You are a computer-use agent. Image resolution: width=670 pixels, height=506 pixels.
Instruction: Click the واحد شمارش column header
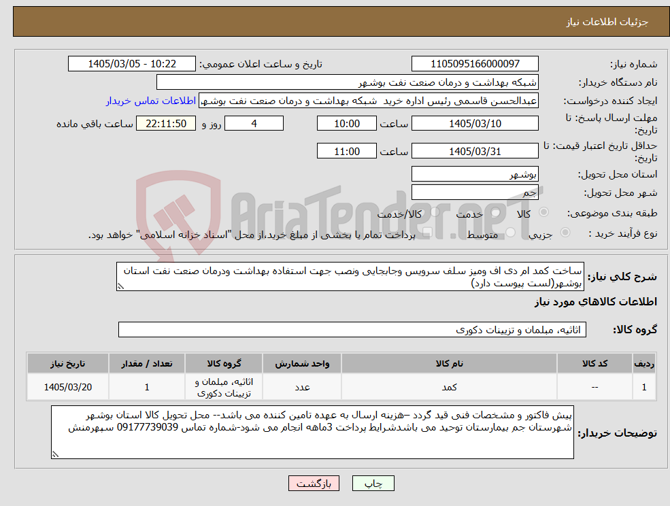click(x=302, y=363)
